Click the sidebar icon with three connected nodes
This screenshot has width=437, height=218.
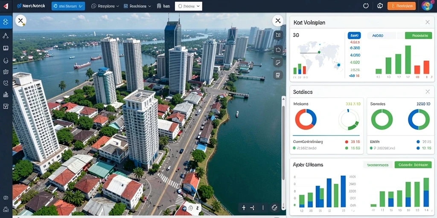pyautogui.click(x=6, y=36)
